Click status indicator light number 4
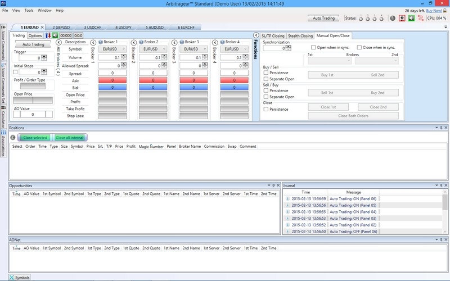The image size is (450, 281). coord(381,19)
